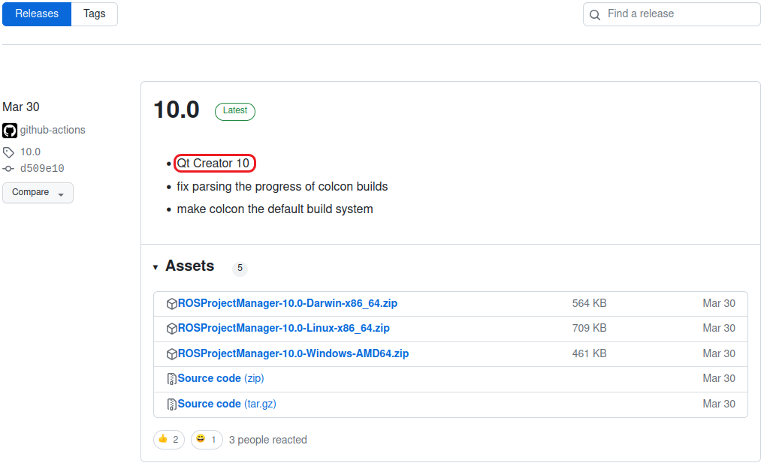Open the 10.0 tag link in sidebar
This screenshot has height=463, width=764.
(30, 152)
